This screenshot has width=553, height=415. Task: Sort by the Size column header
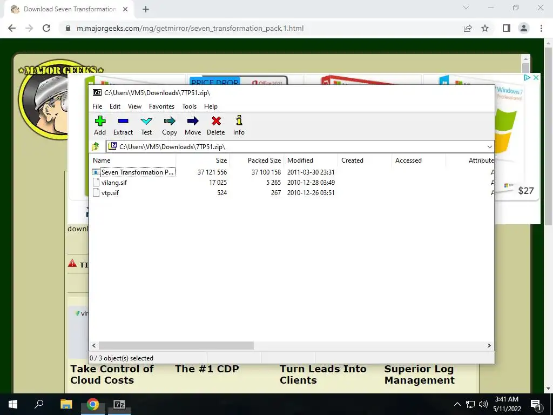tap(203, 160)
